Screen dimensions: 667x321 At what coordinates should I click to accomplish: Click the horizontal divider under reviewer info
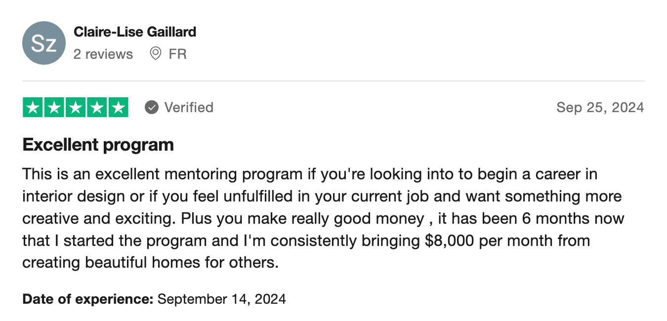click(x=333, y=80)
